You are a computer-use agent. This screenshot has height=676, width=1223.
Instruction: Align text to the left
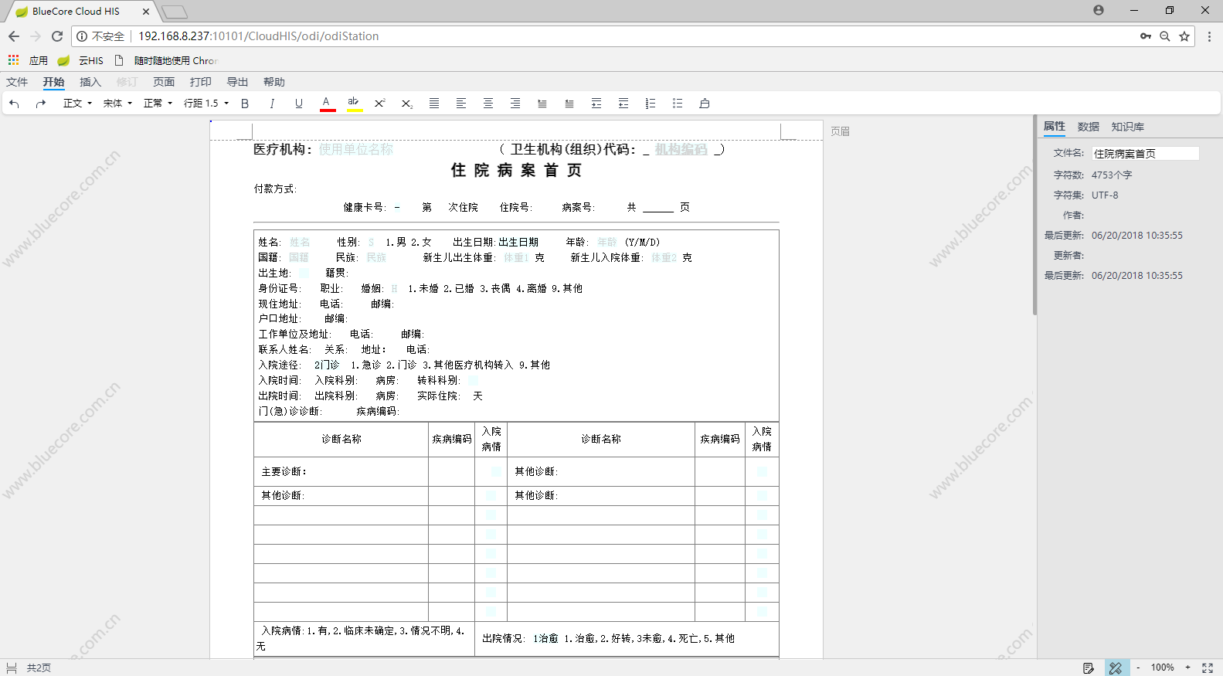(461, 104)
